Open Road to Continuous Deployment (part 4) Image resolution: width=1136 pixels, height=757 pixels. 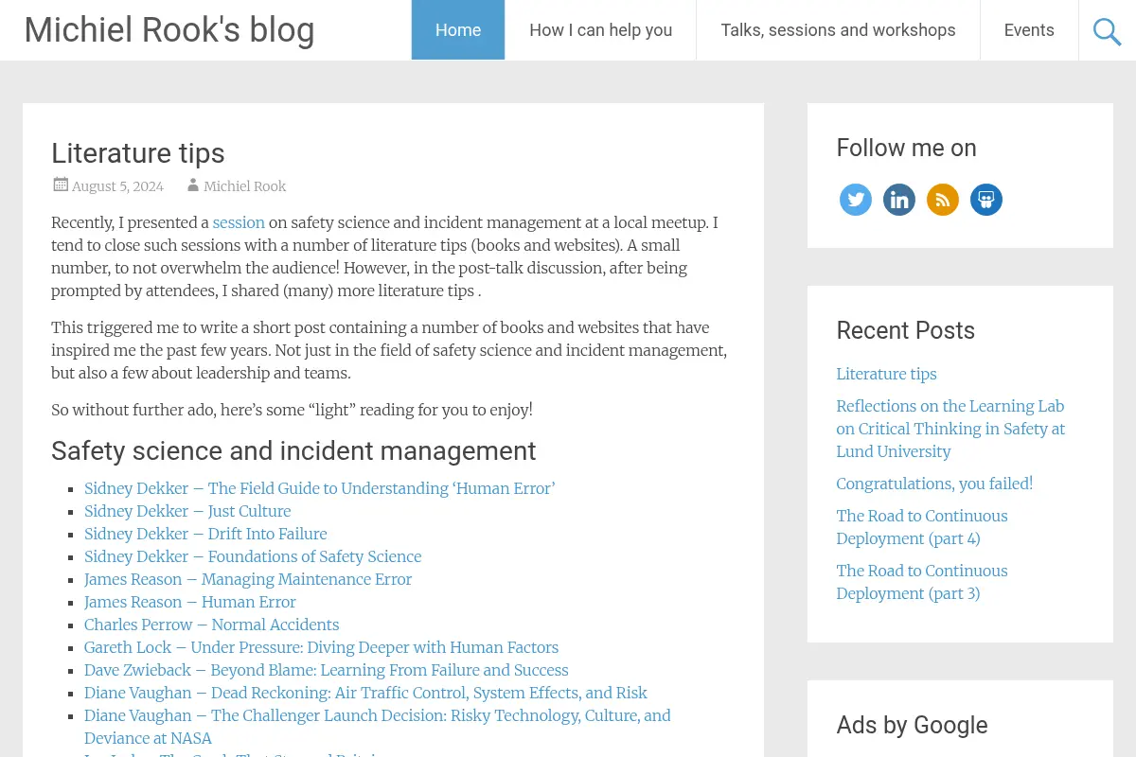coord(922,527)
